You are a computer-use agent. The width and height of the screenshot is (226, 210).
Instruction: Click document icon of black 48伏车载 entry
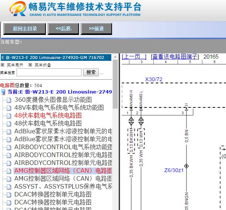coord(9,124)
